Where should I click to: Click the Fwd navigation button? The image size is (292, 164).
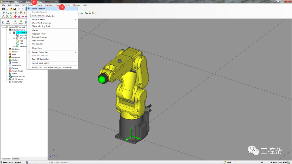(15, 22)
